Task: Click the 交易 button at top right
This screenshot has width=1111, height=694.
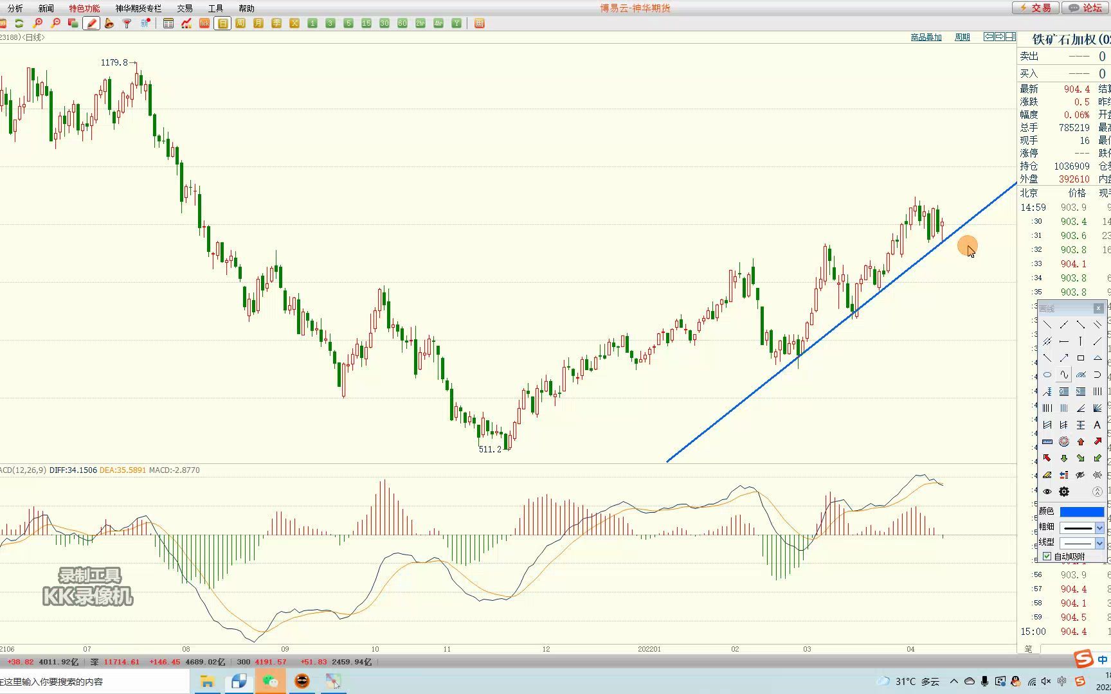Action: click(1036, 8)
